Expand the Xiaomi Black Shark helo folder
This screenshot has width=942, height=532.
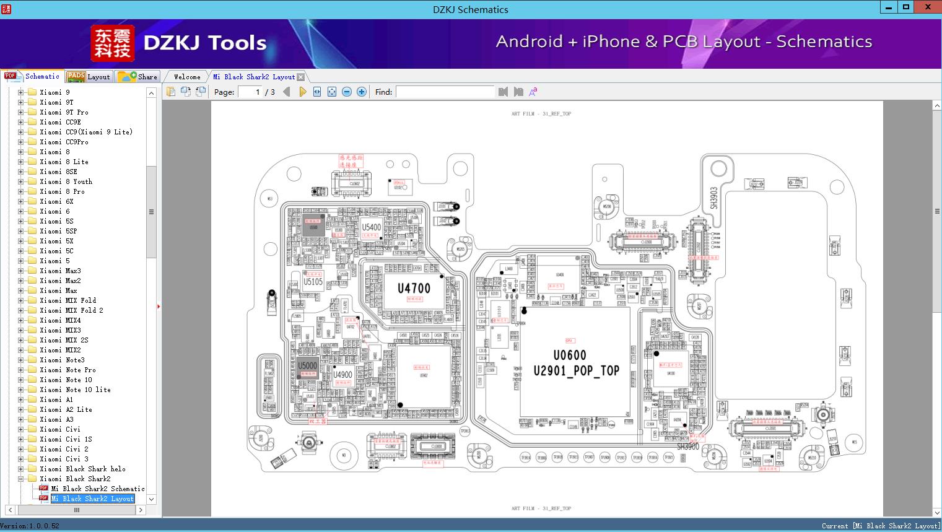point(20,469)
